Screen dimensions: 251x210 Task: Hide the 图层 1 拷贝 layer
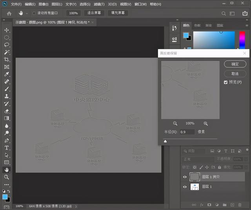(185, 177)
